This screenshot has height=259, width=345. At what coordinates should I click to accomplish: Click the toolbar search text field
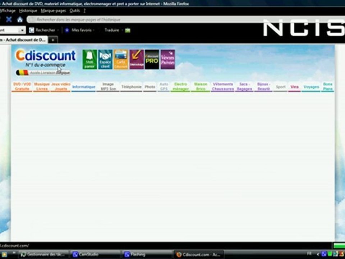[x=9, y=30]
